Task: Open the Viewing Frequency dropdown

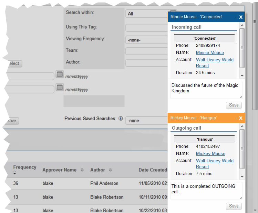Action: pyautogui.click(x=147, y=40)
